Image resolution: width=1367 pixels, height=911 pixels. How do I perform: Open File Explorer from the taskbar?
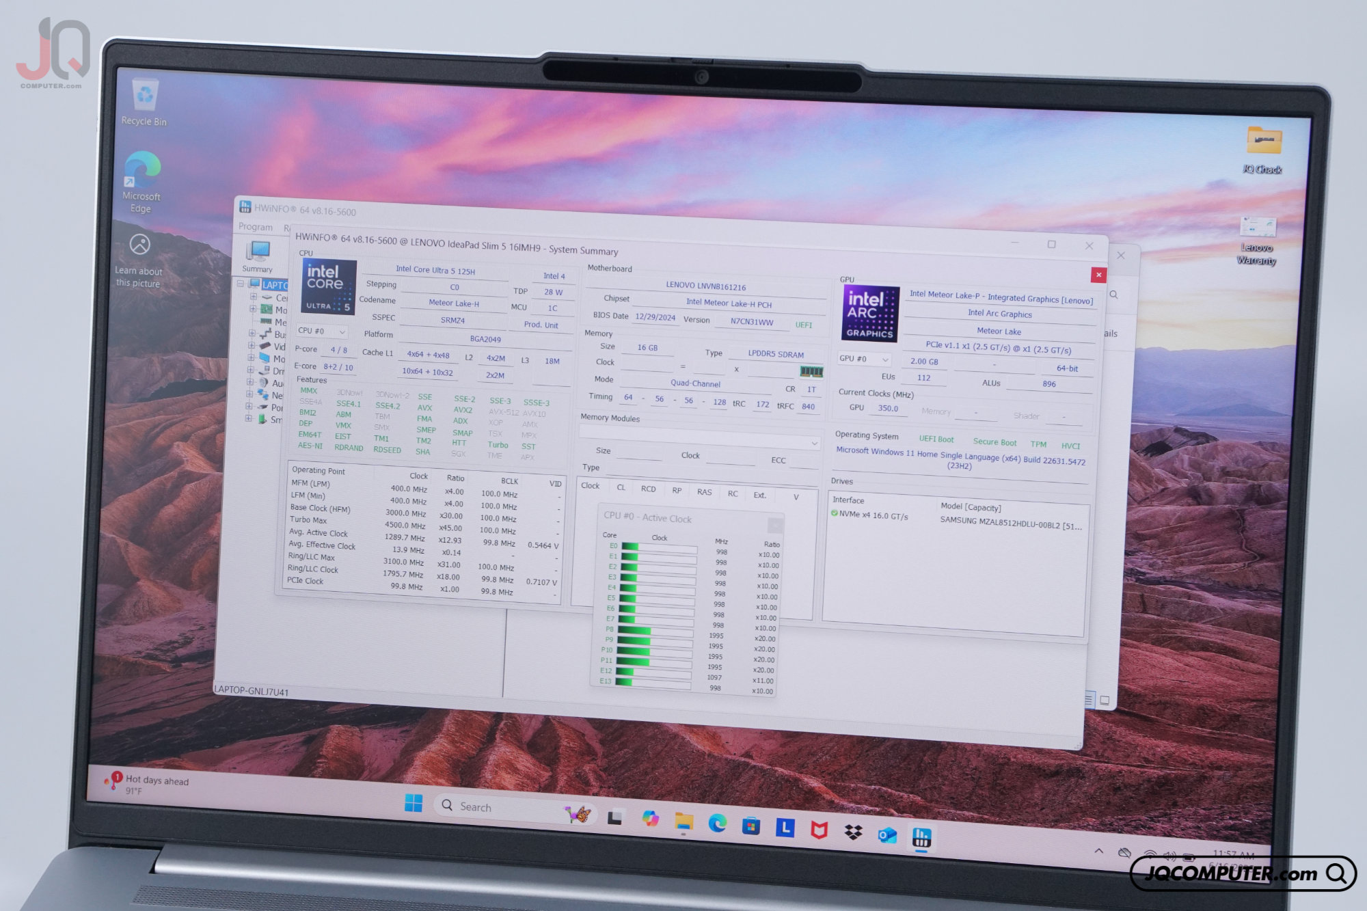[683, 821]
